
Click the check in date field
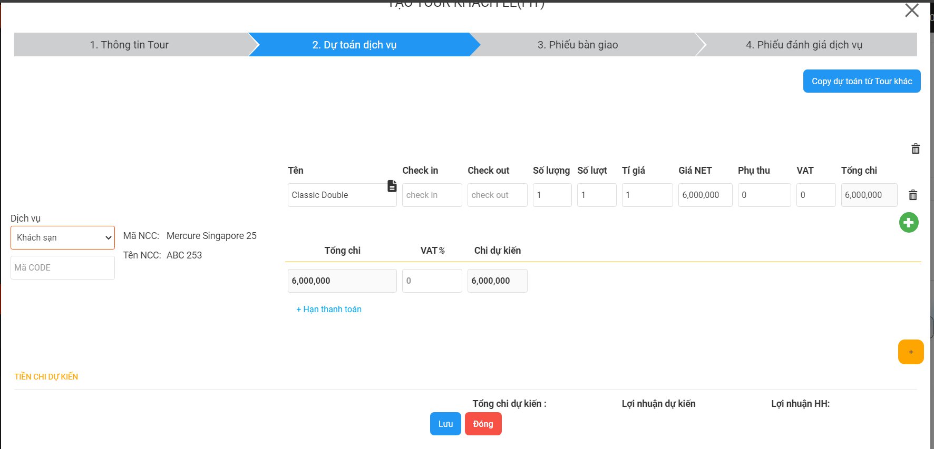click(432, 195)
